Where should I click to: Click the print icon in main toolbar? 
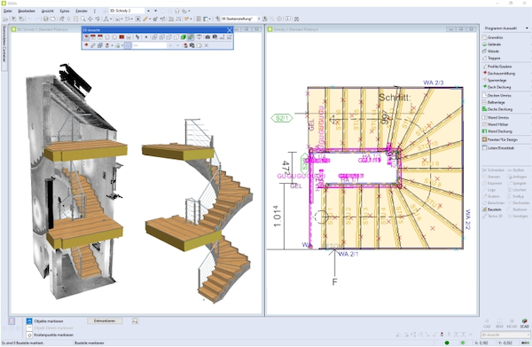click(46, 19)
